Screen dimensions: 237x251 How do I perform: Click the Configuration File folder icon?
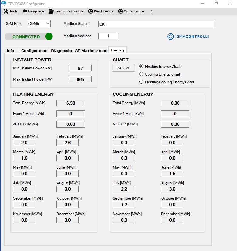pyautogui.click(x=51, y=11)
